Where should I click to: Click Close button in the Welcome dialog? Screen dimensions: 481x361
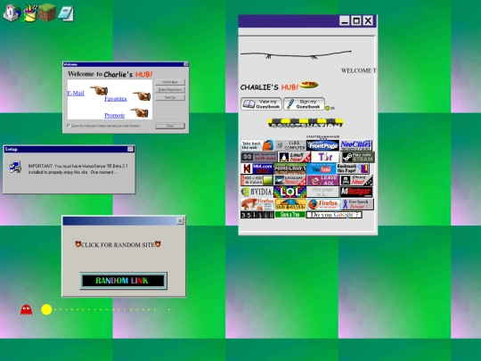click(170, 126)
